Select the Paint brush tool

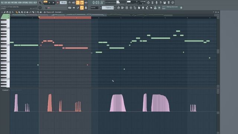(19, 12)
